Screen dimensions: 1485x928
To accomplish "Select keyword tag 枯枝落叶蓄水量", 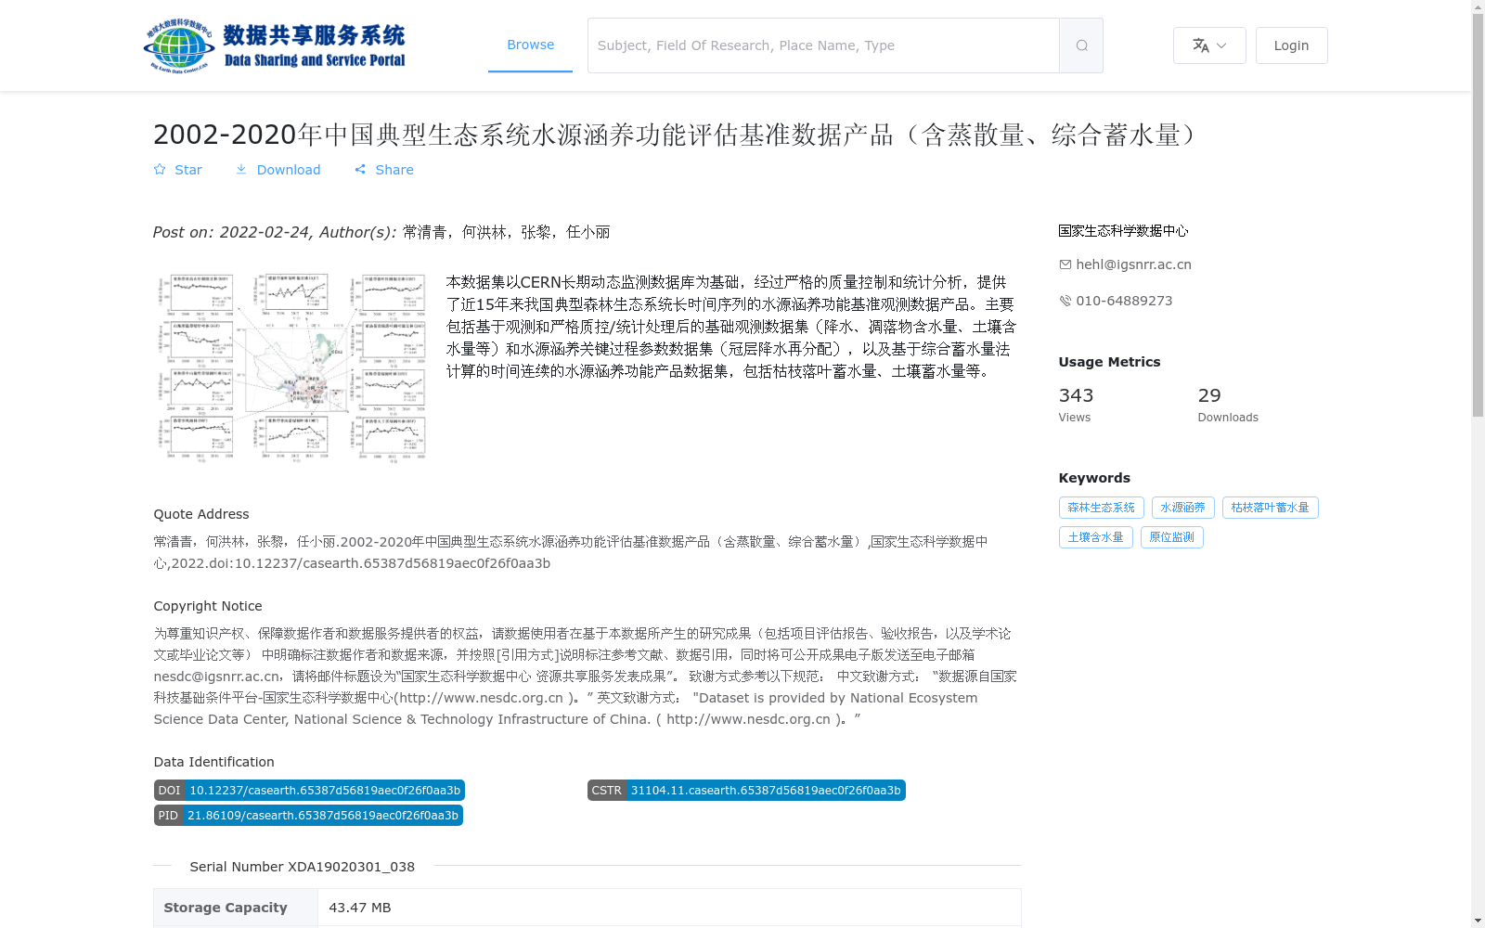I will pos(1270,508).
